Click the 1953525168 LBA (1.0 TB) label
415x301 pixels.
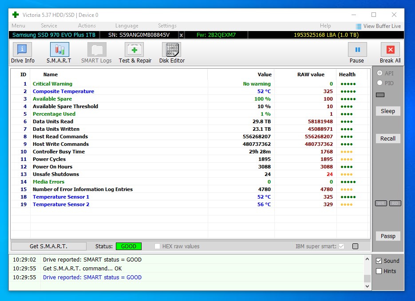(326, 35)
